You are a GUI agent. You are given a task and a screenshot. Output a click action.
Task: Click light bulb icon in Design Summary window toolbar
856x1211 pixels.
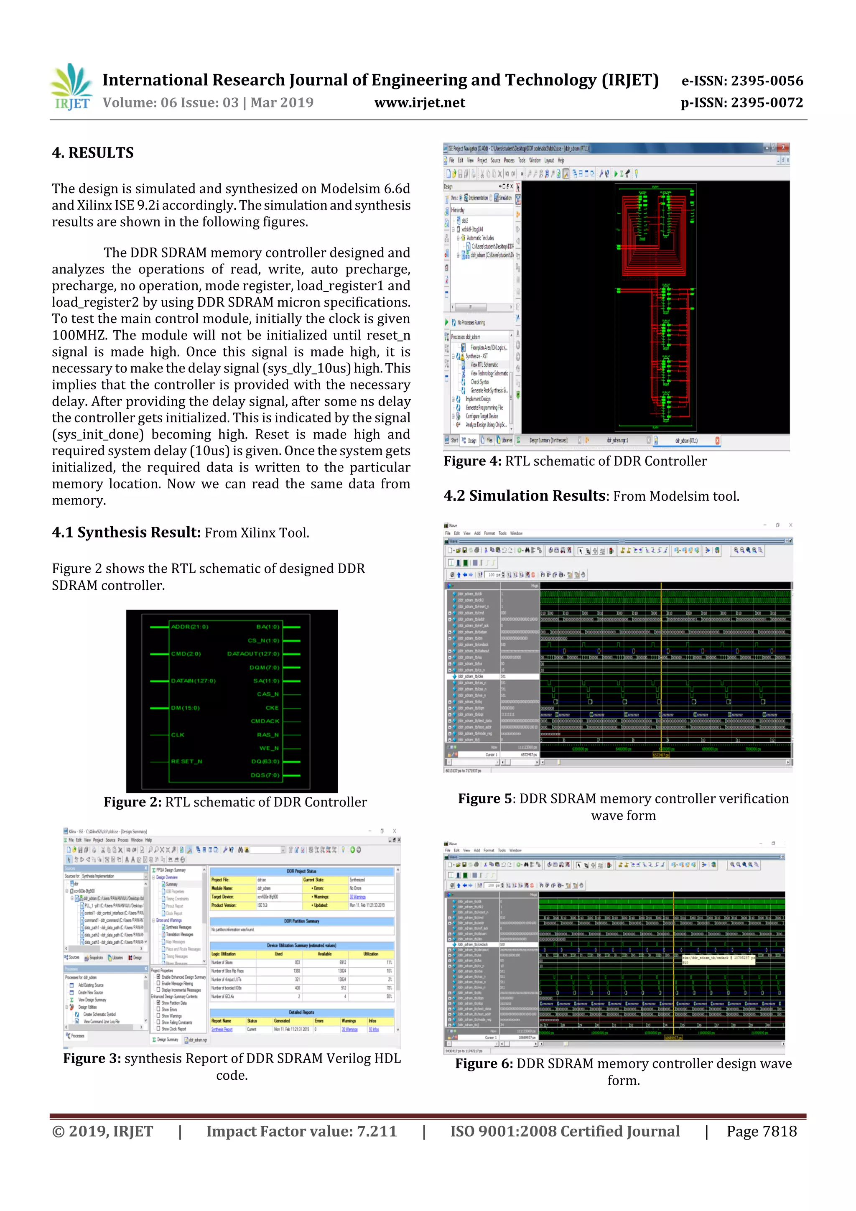343,850
